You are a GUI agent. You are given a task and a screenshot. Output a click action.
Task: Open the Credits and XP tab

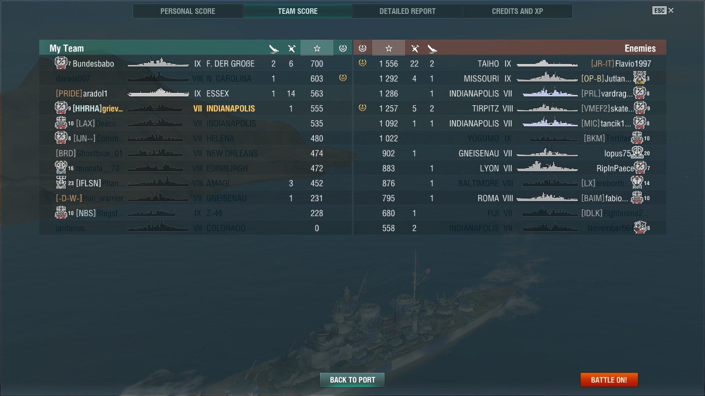click(517, 11)
